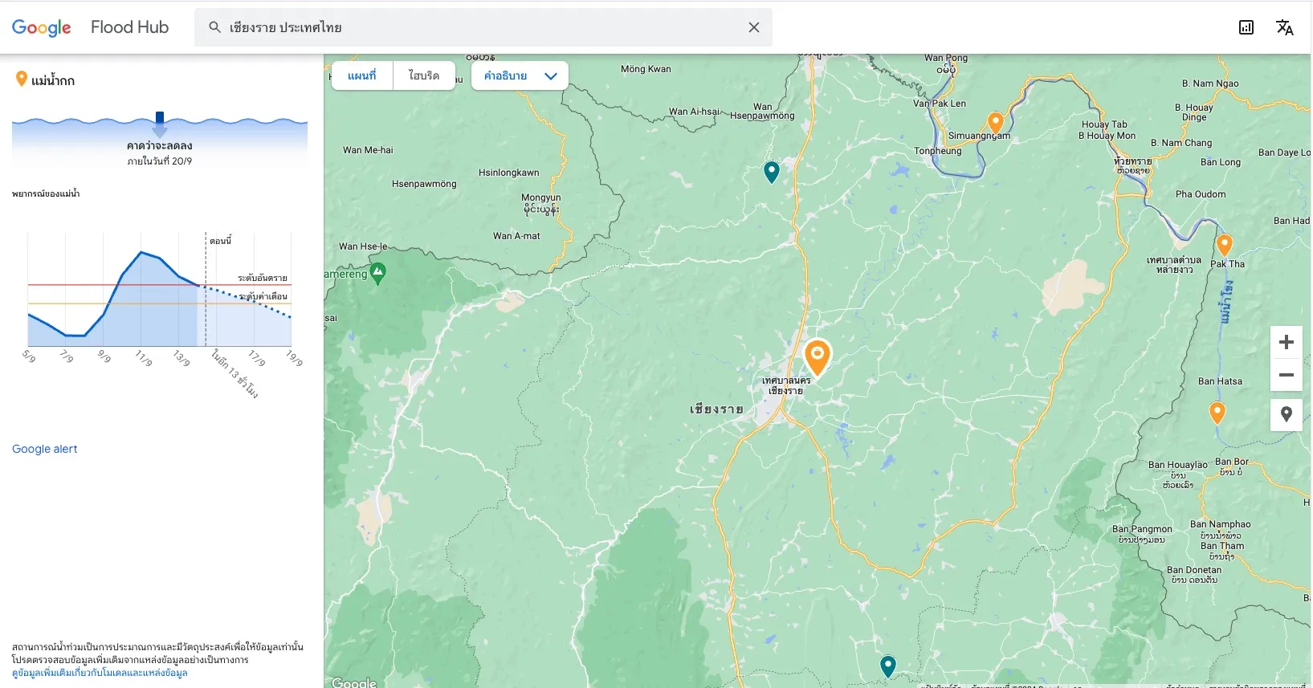Image resolution: width=1313 pixels, height=688 pixels.
Task: Select the orange marker near Simuangngam
Action: (x=996, y=122)
